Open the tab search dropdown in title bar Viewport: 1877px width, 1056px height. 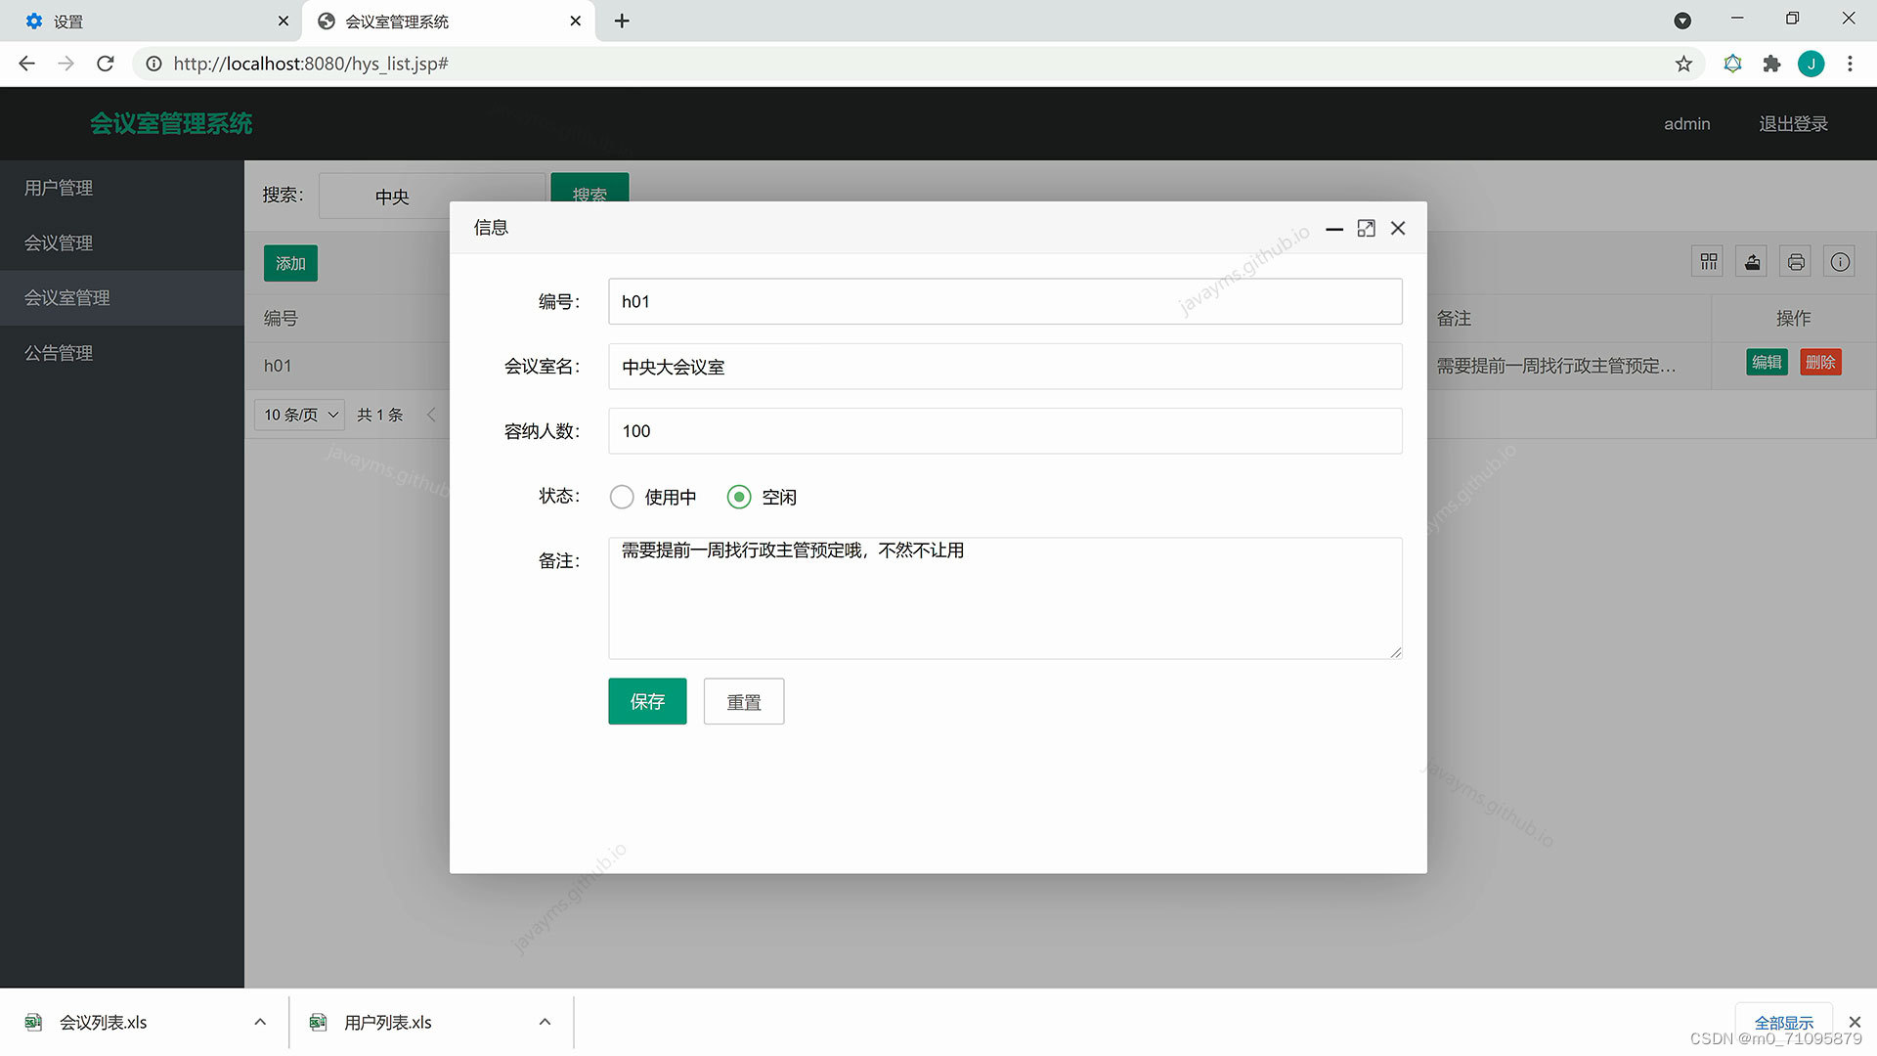[x=1682, y=21]
